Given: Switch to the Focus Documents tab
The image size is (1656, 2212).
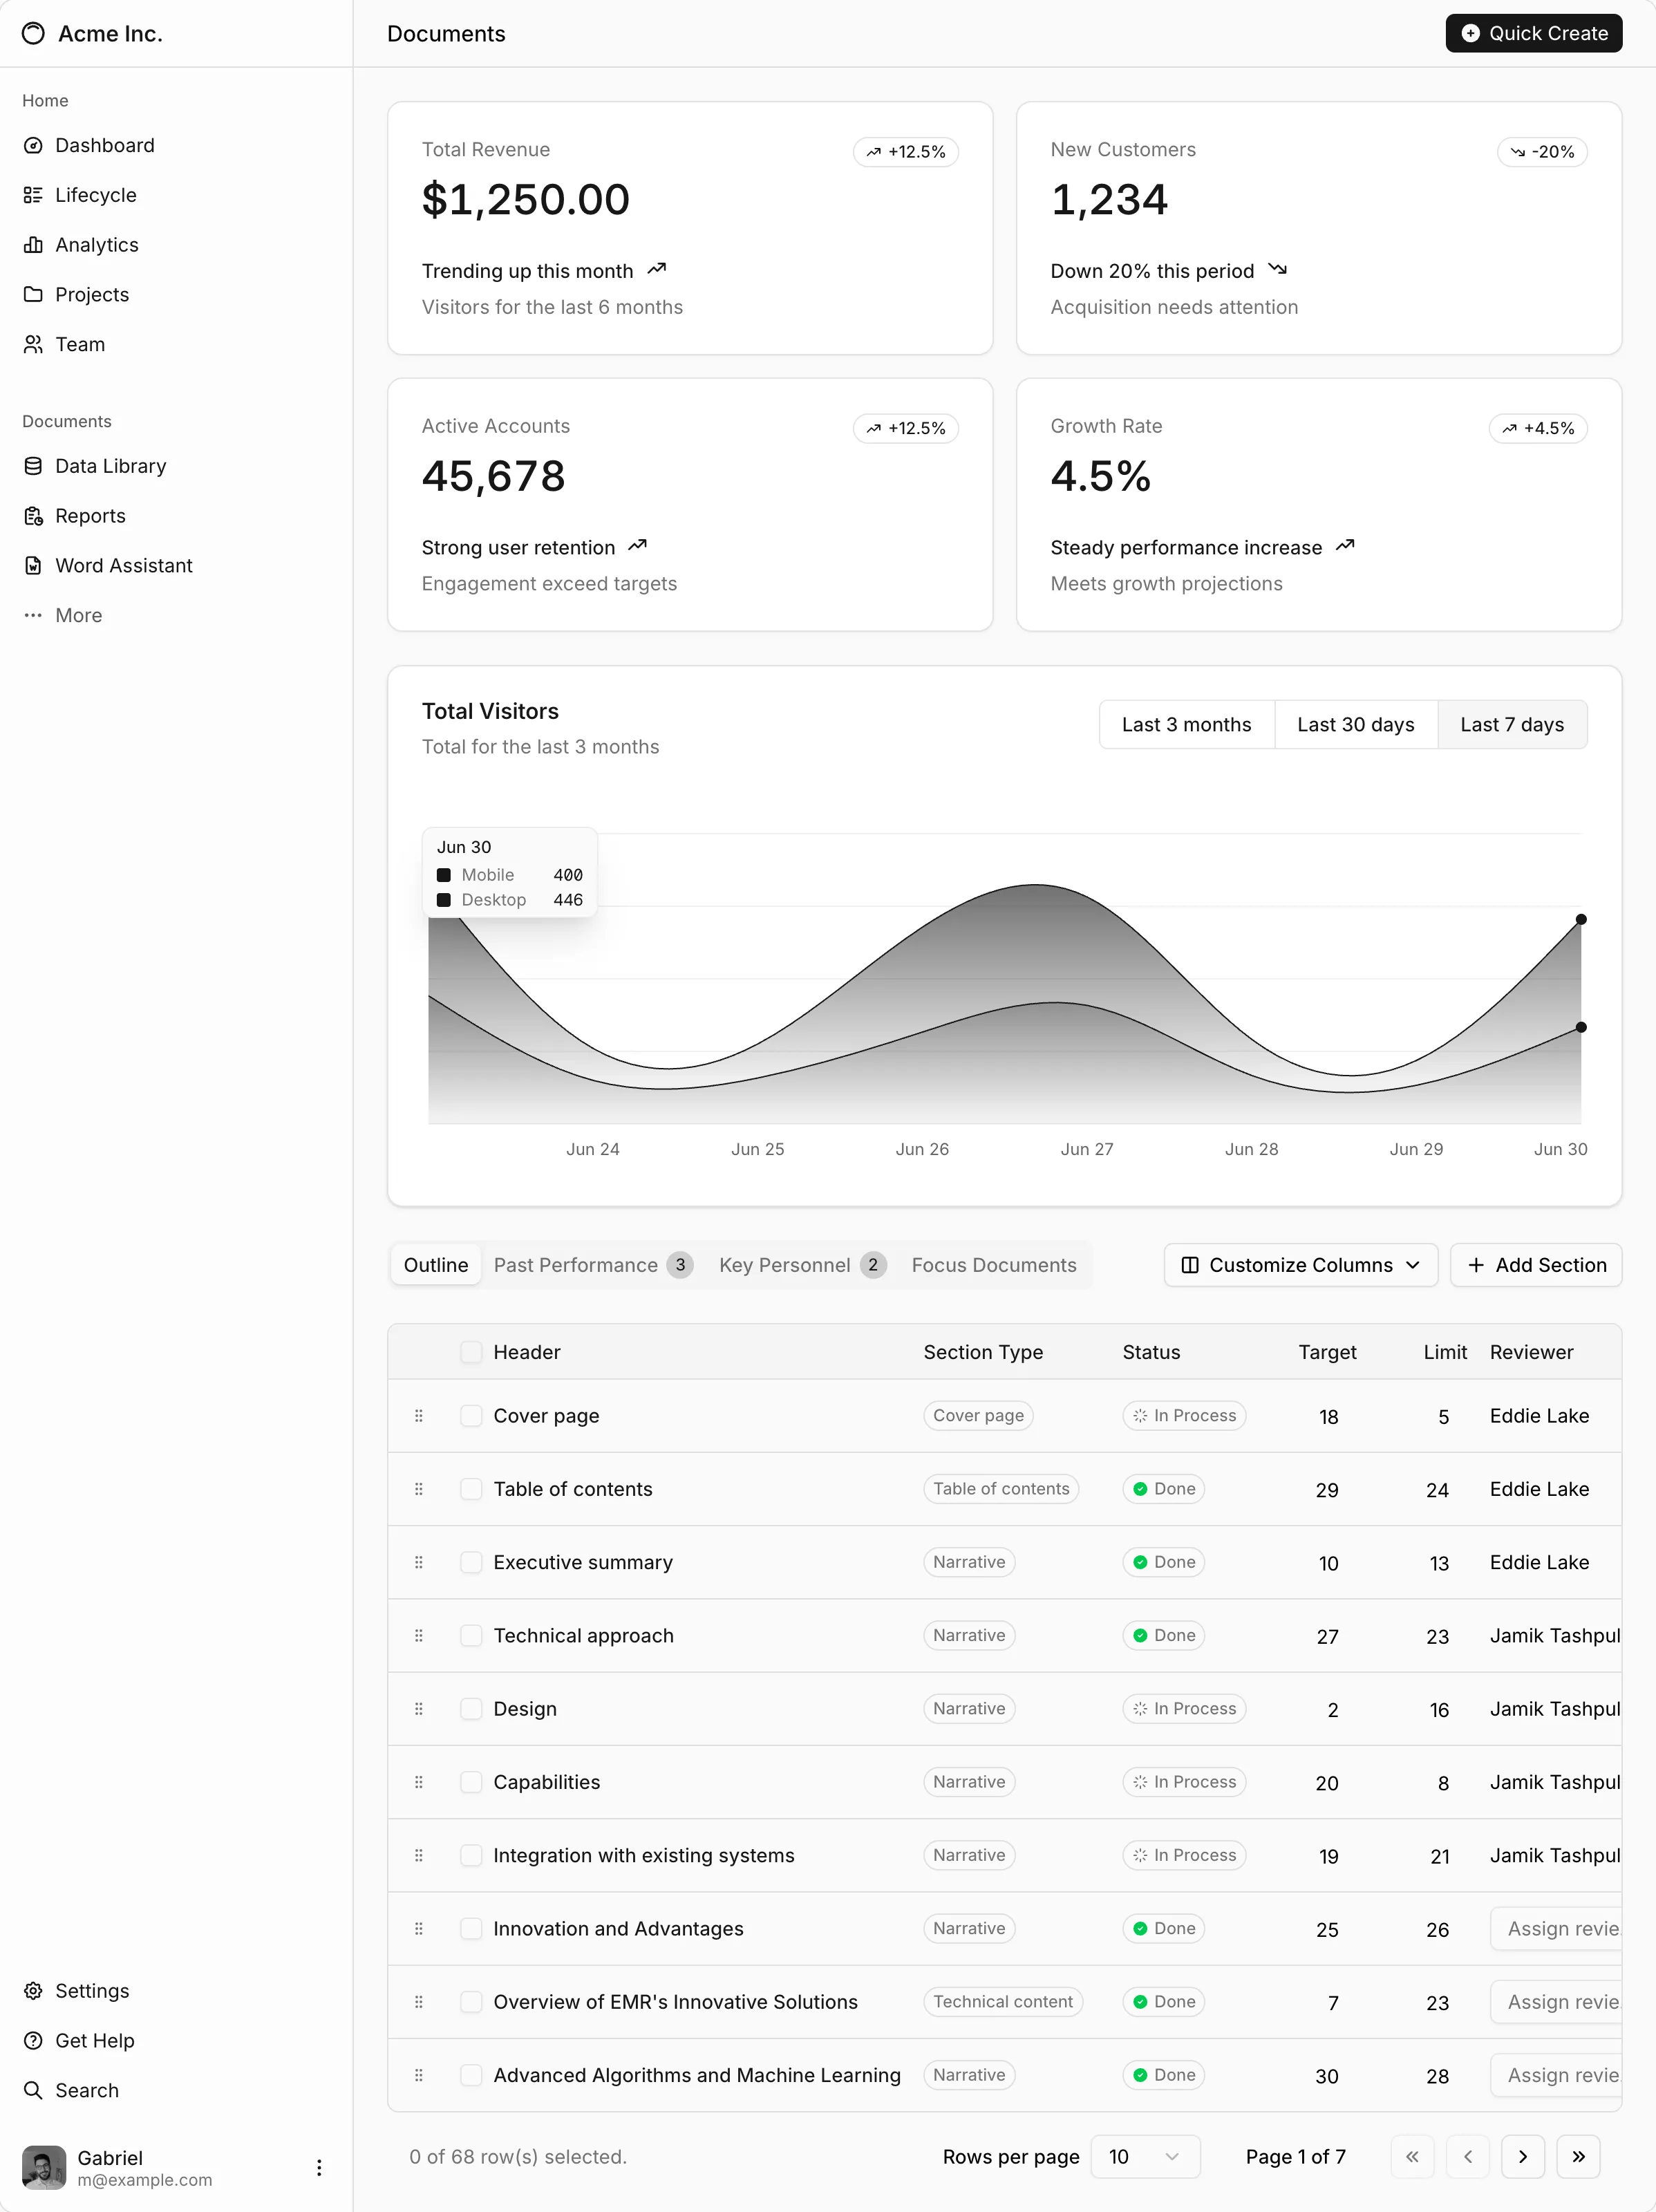Looking at the screenshot, I should [994, 1265].
